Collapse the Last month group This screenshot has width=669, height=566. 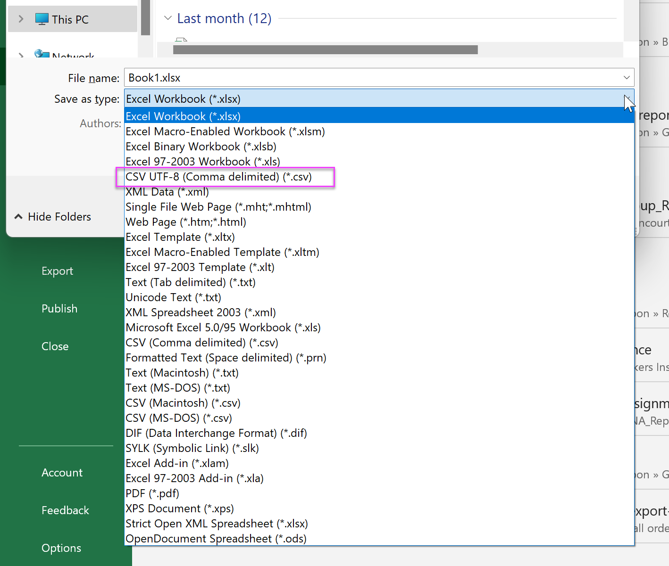(x=167, y=18)
